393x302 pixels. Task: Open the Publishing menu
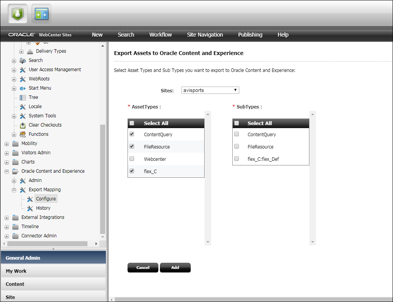pos(250,35)
